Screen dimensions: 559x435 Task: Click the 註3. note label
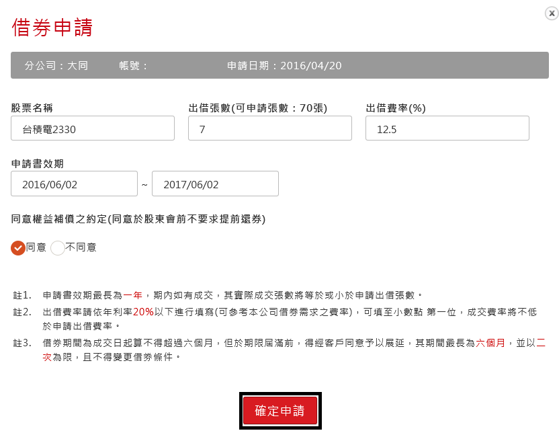click(x=22, y=343)
